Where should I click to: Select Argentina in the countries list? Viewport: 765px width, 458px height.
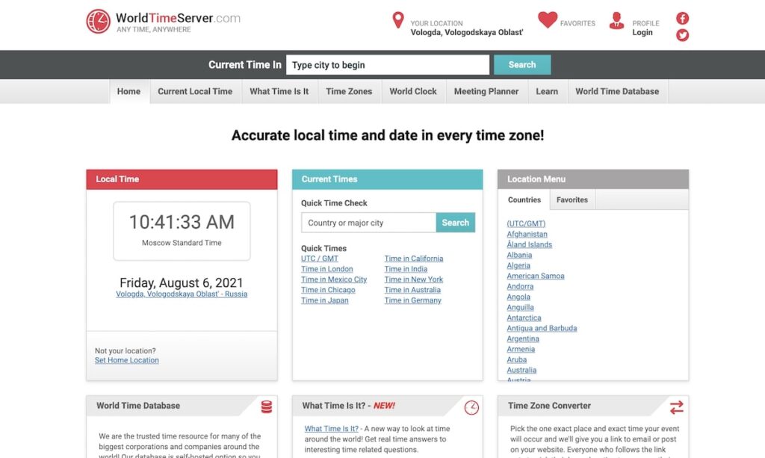[523, 339]
